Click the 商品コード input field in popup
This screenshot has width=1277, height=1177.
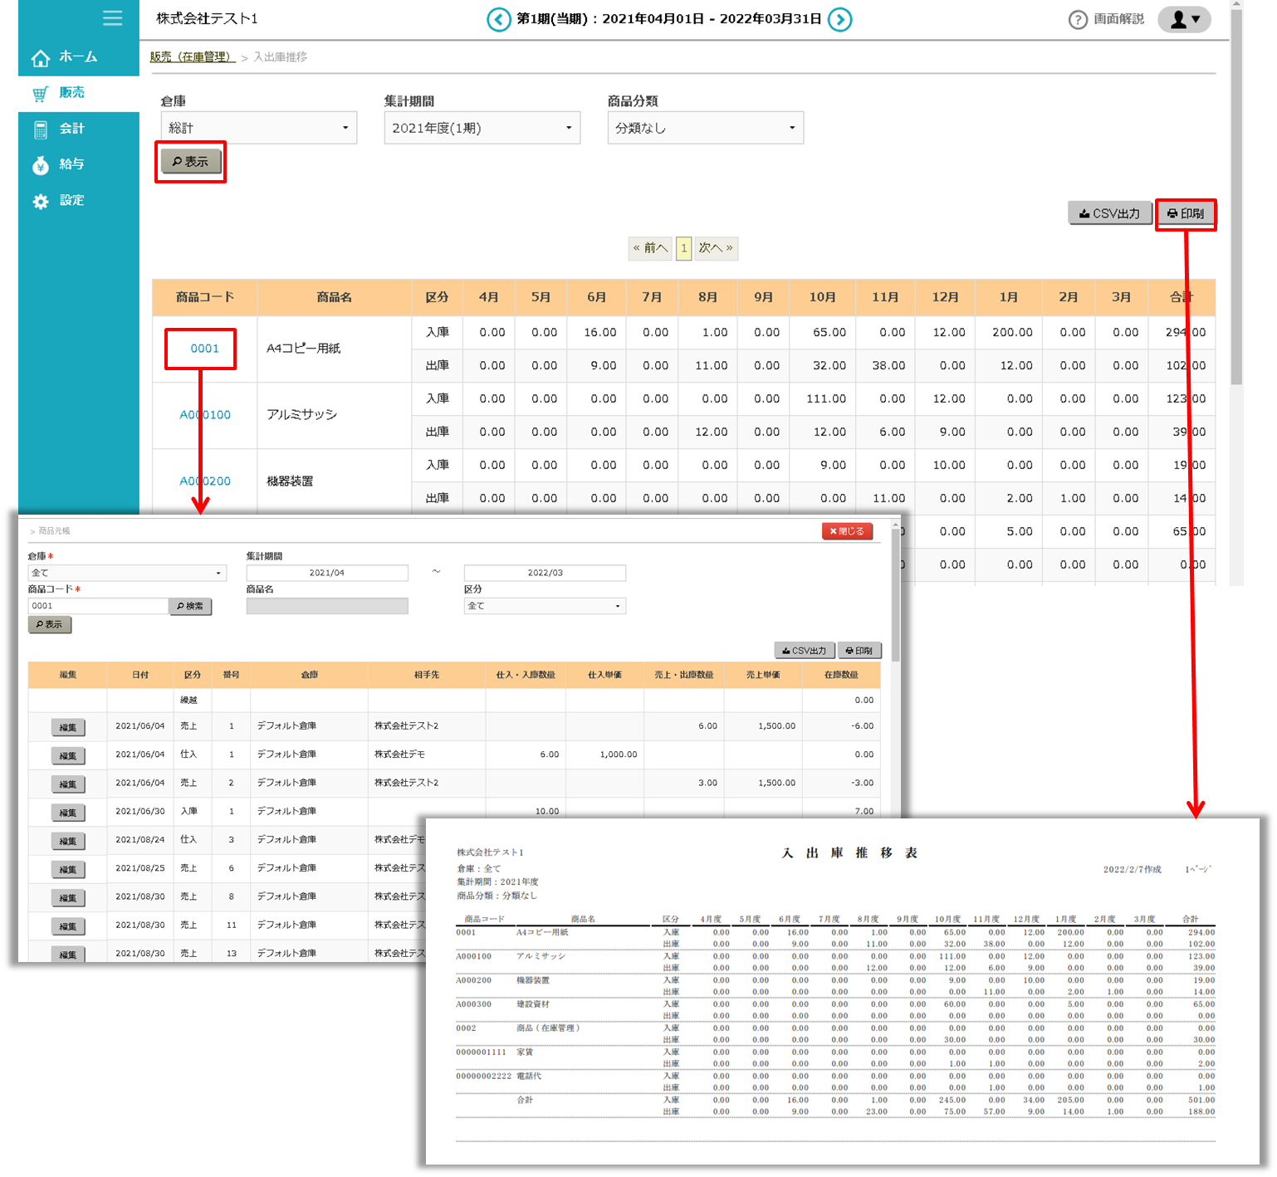(x=98, y=606)
